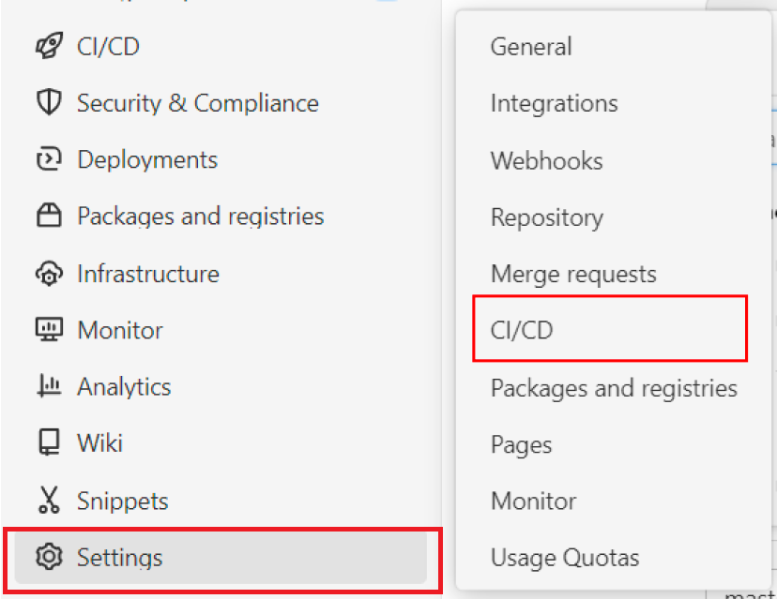Click the Deployments icon

pyautogui.click(x=48, y=159)
